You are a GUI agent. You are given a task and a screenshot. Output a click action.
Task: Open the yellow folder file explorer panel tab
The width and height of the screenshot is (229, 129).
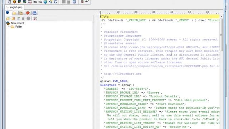14,13
